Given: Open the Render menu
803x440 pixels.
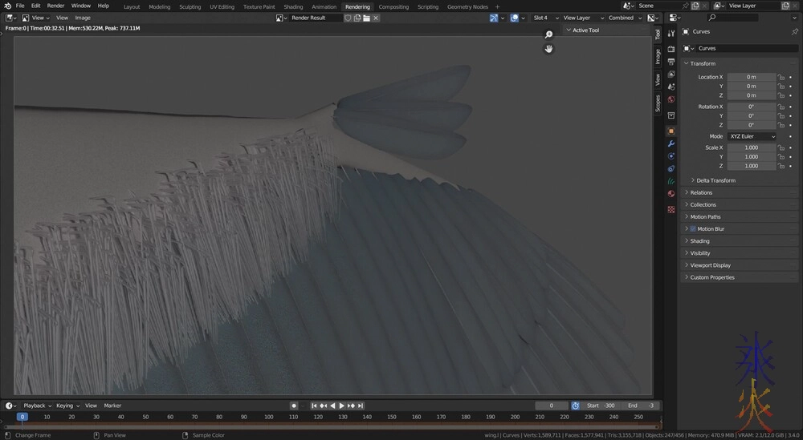Looking at the screenshot, I should click(55, 6).
